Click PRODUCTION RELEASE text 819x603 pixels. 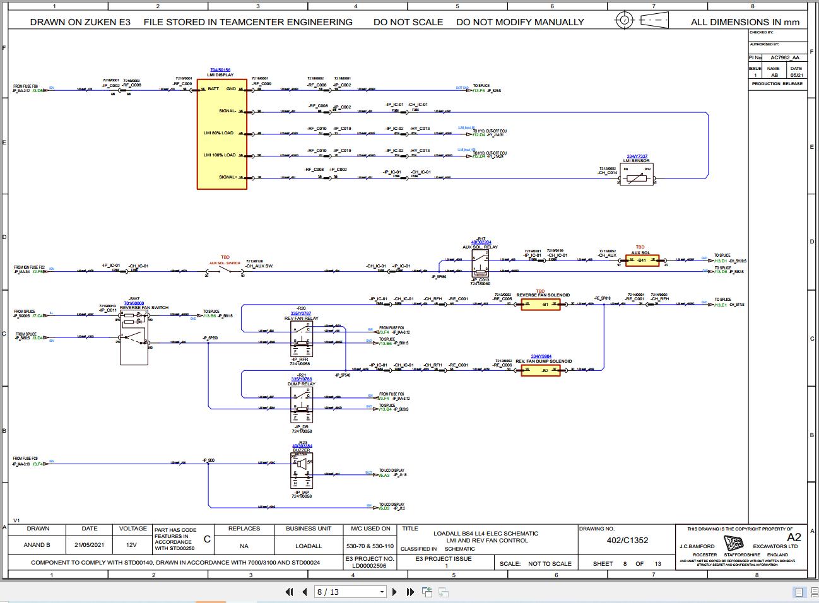[x=777, y=84]
